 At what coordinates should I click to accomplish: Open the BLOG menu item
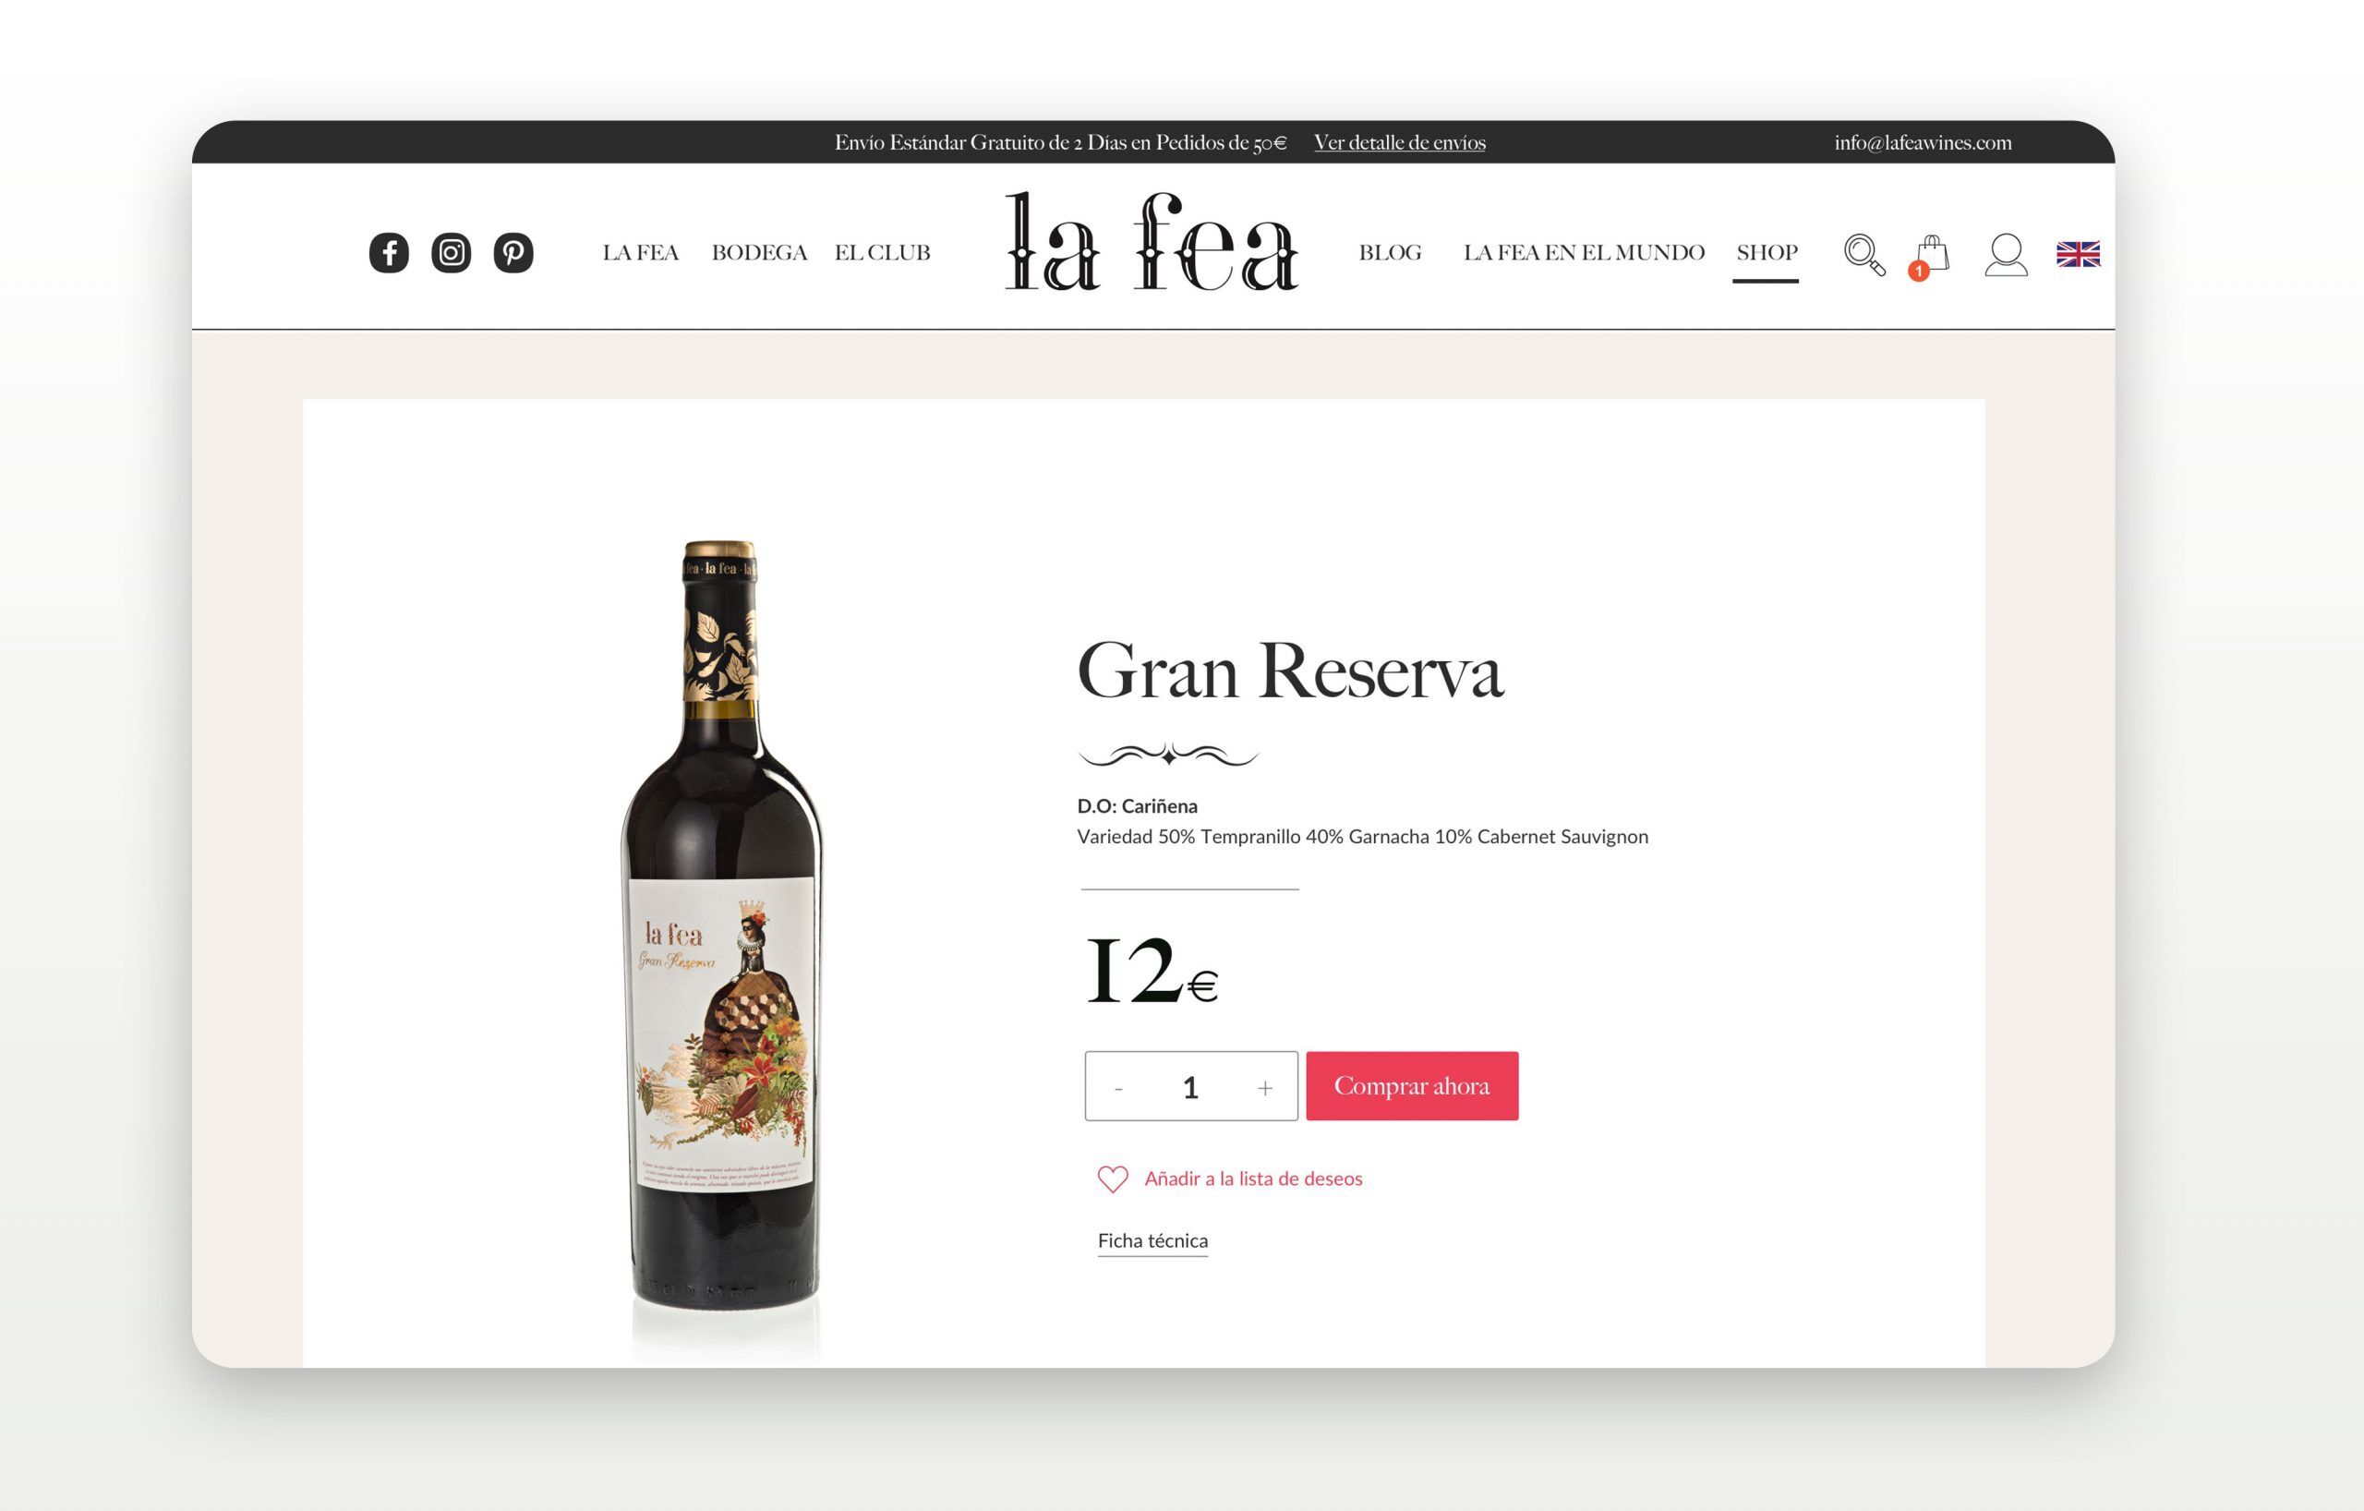[1389, 253]
